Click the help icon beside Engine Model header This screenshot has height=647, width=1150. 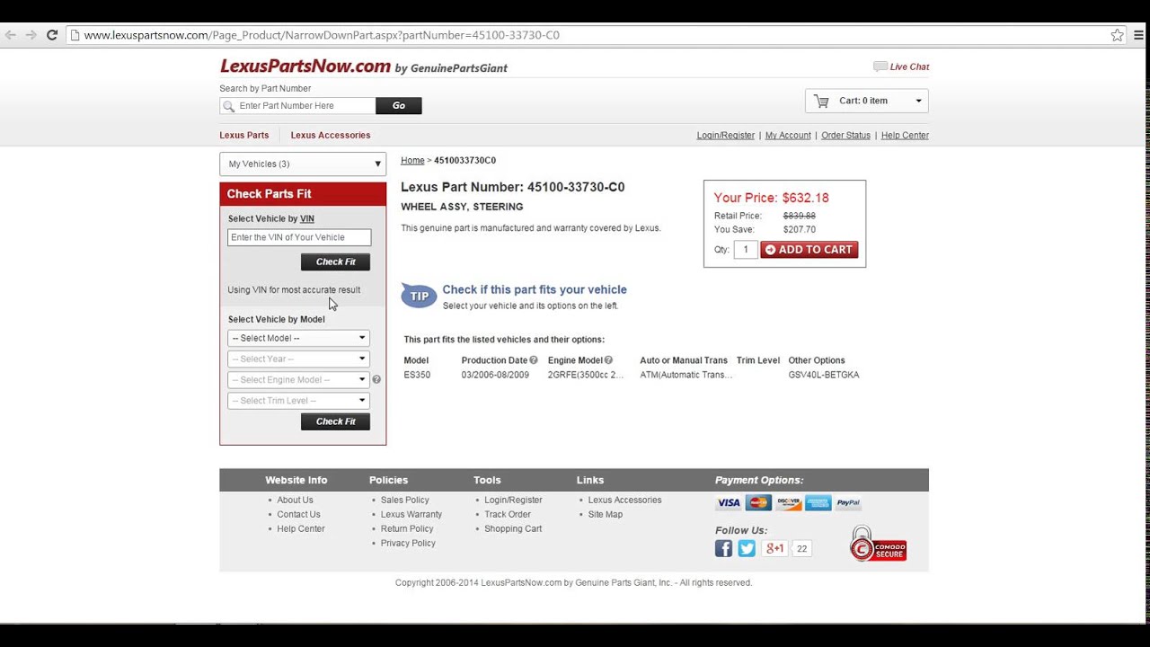tap(608, 360)
